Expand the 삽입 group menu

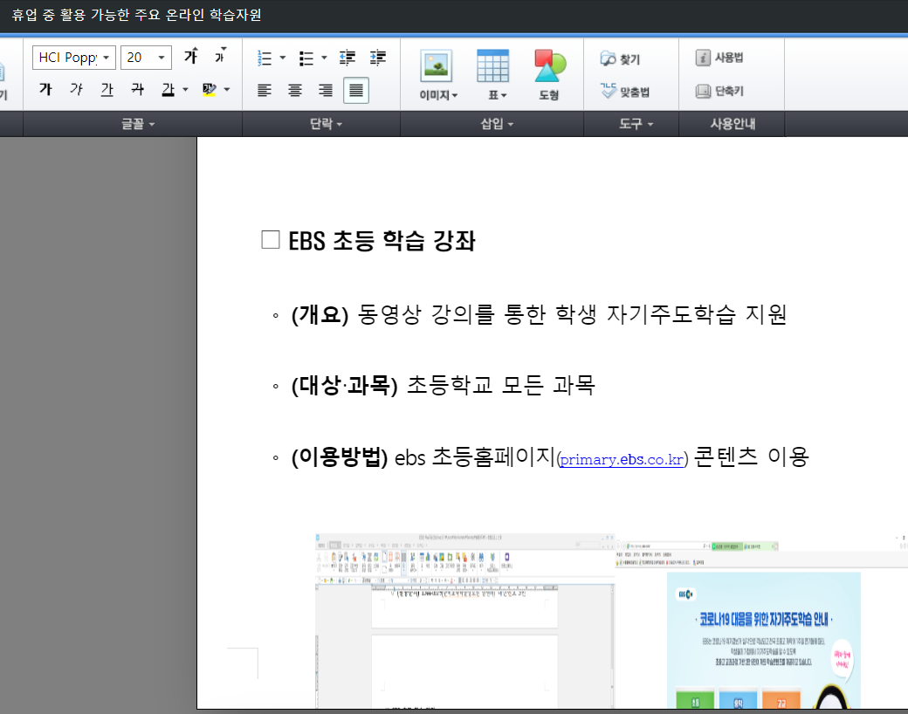(x=498, y=124)
